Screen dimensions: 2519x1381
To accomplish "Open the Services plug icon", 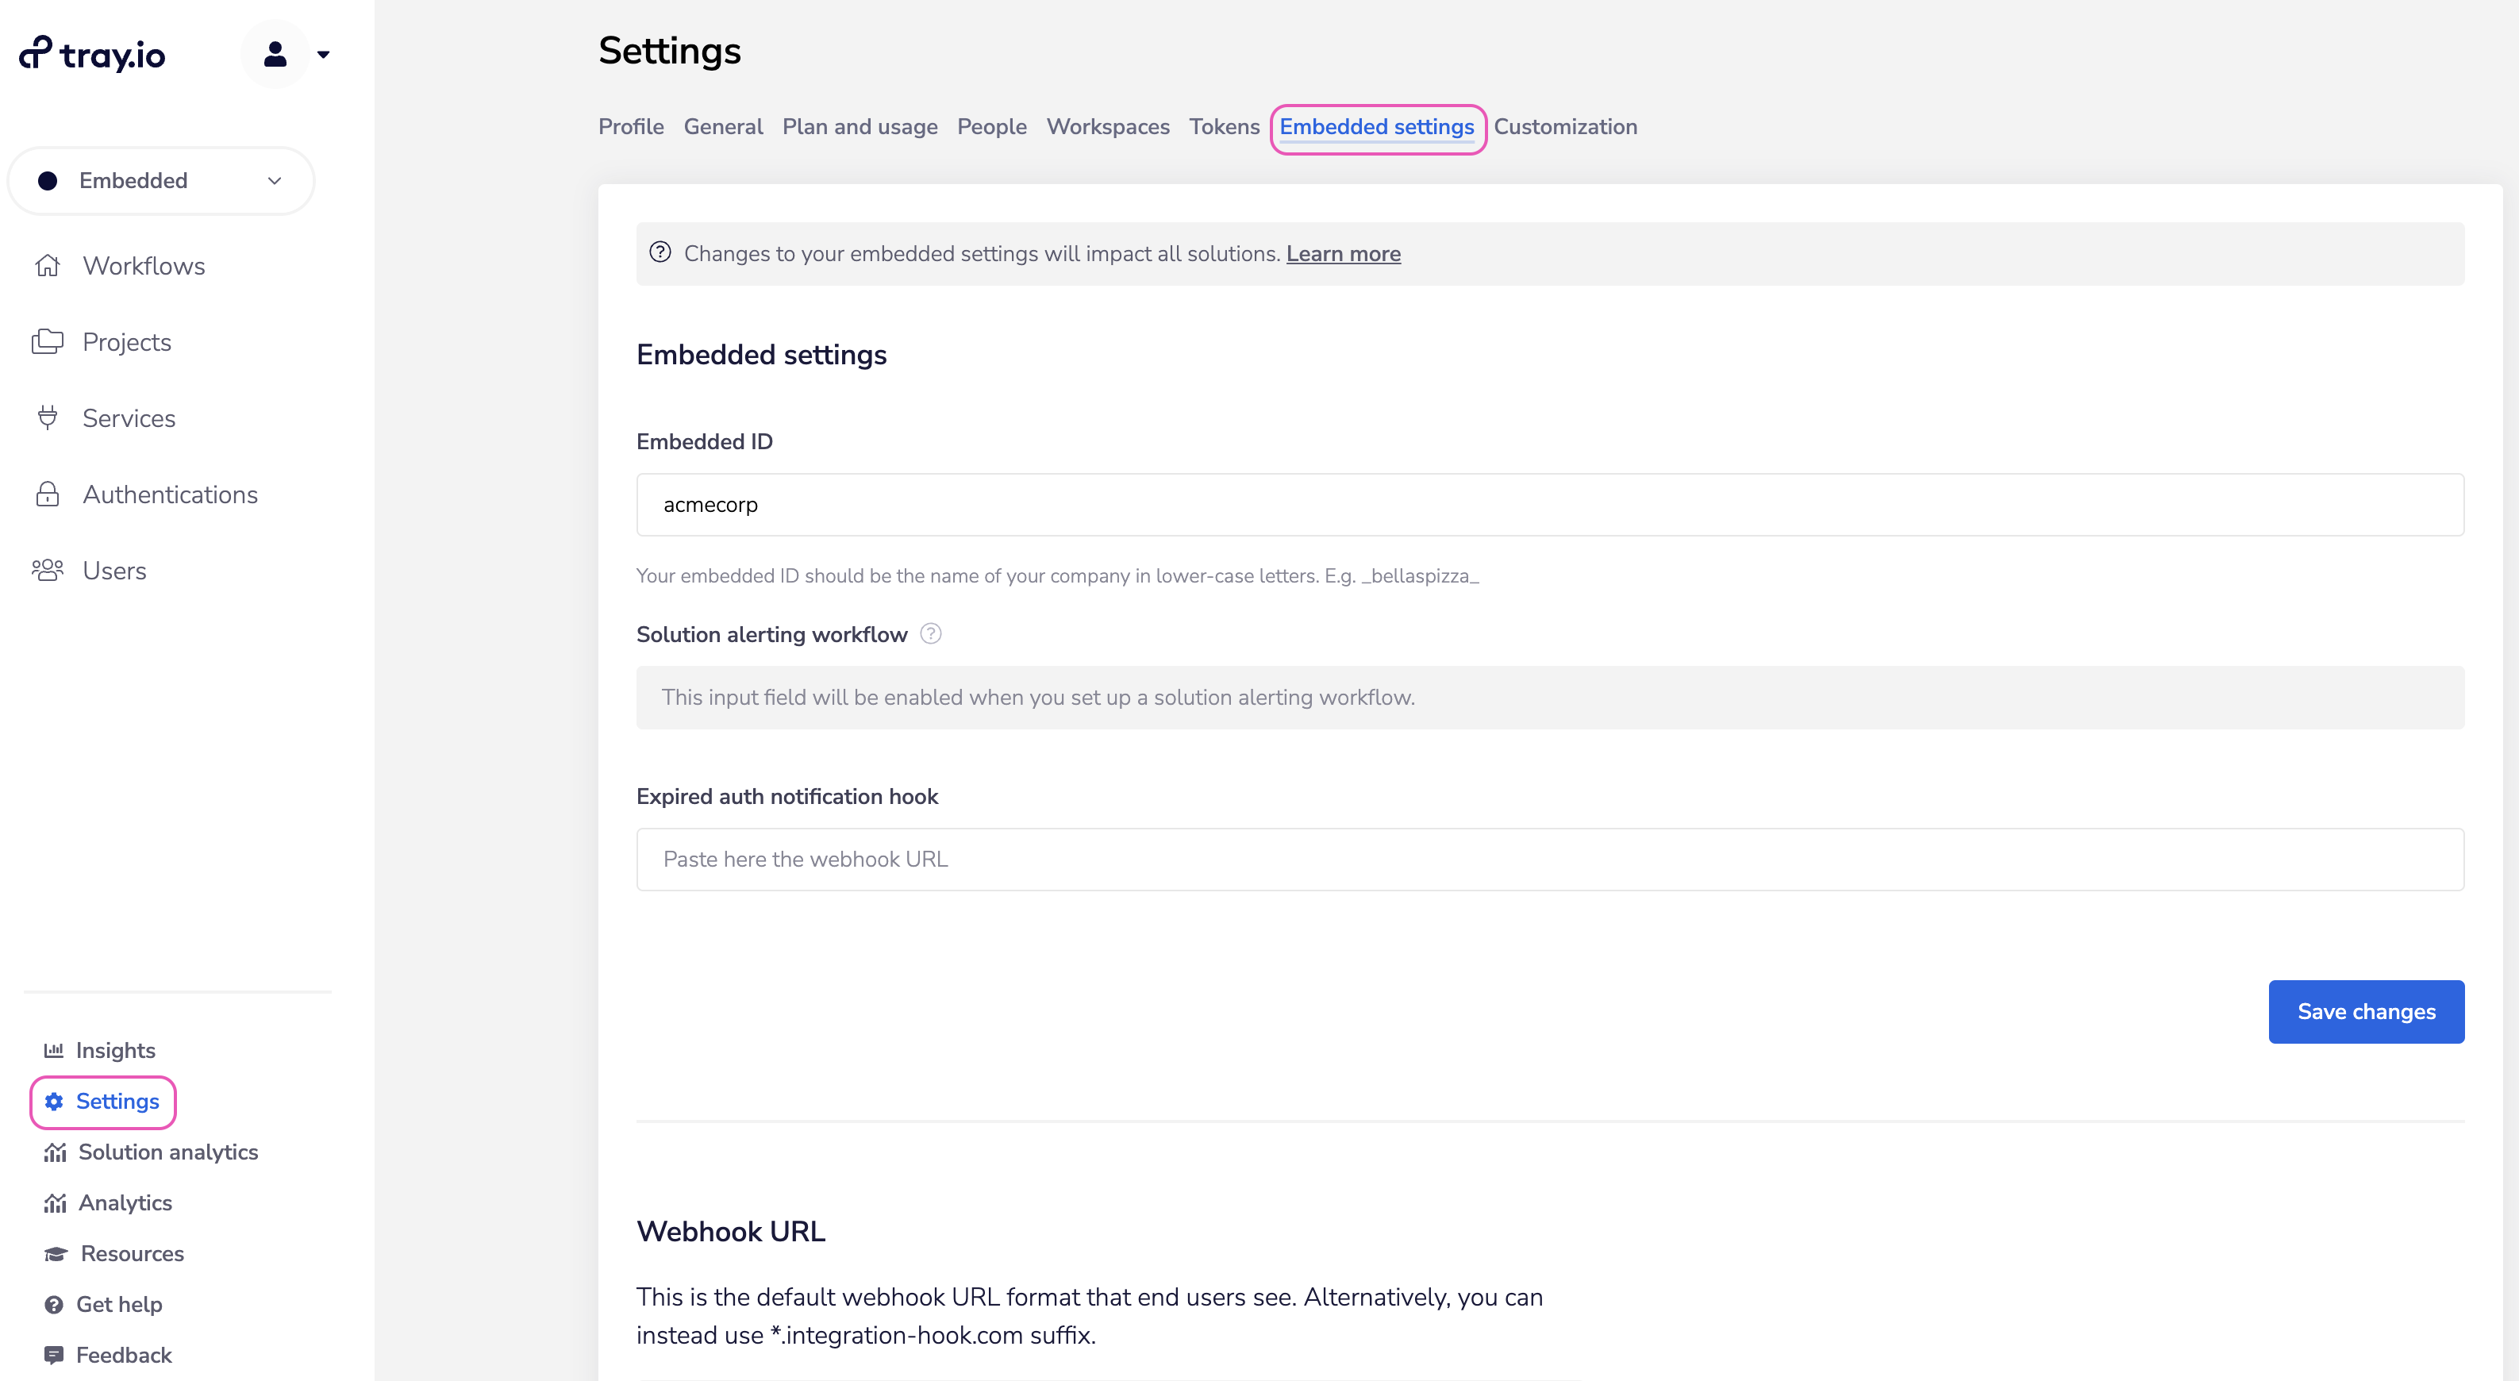I will point(47,418).
